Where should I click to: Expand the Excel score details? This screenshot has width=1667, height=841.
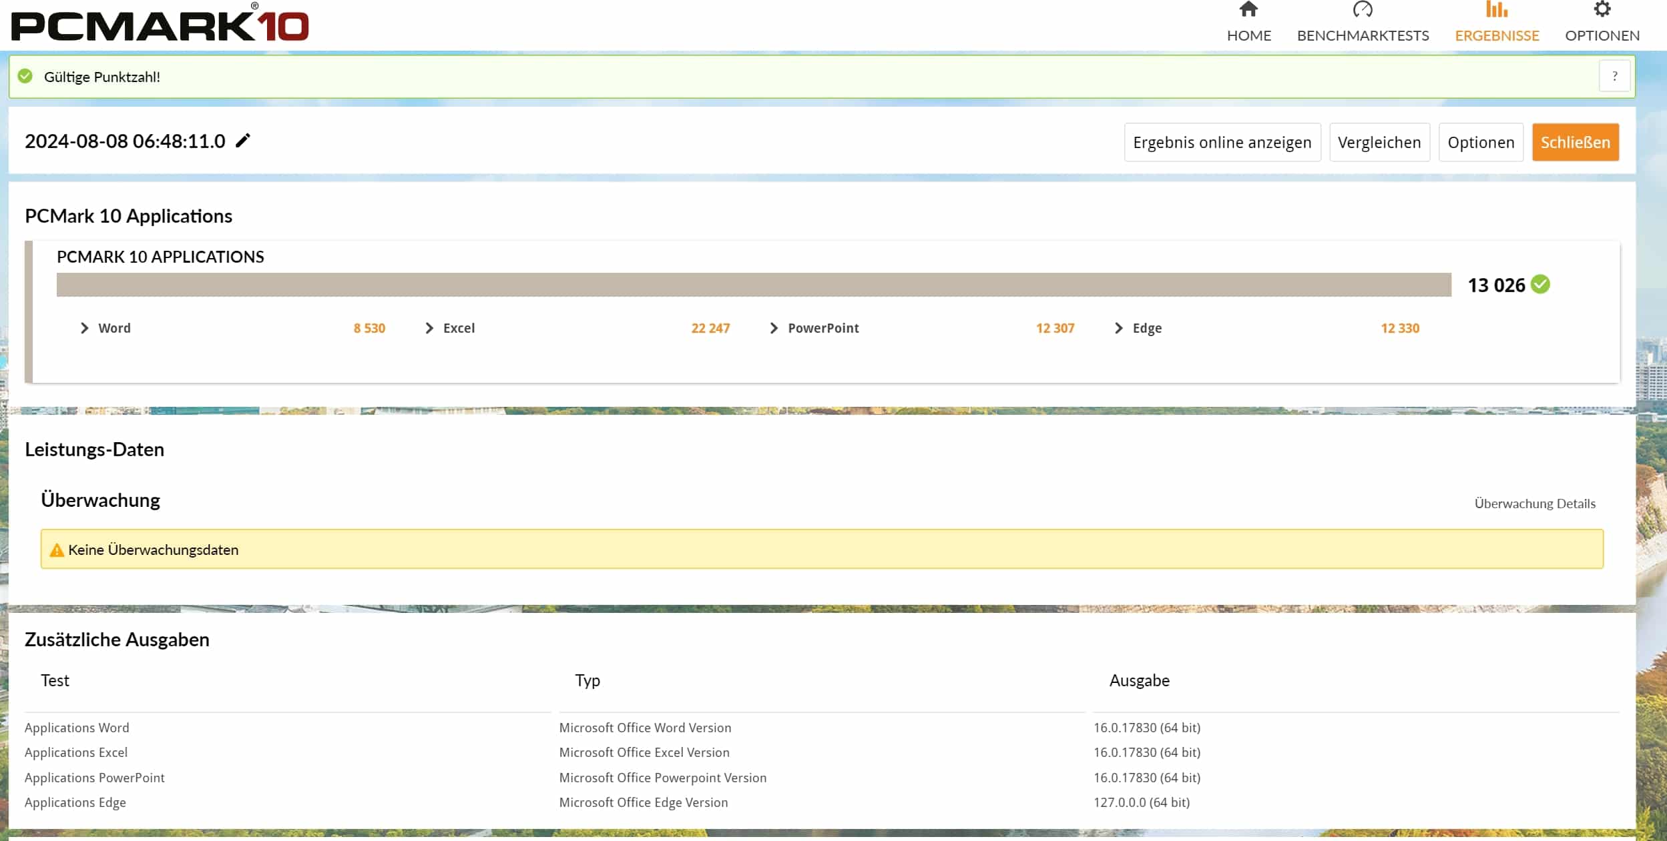click(429, 328)
